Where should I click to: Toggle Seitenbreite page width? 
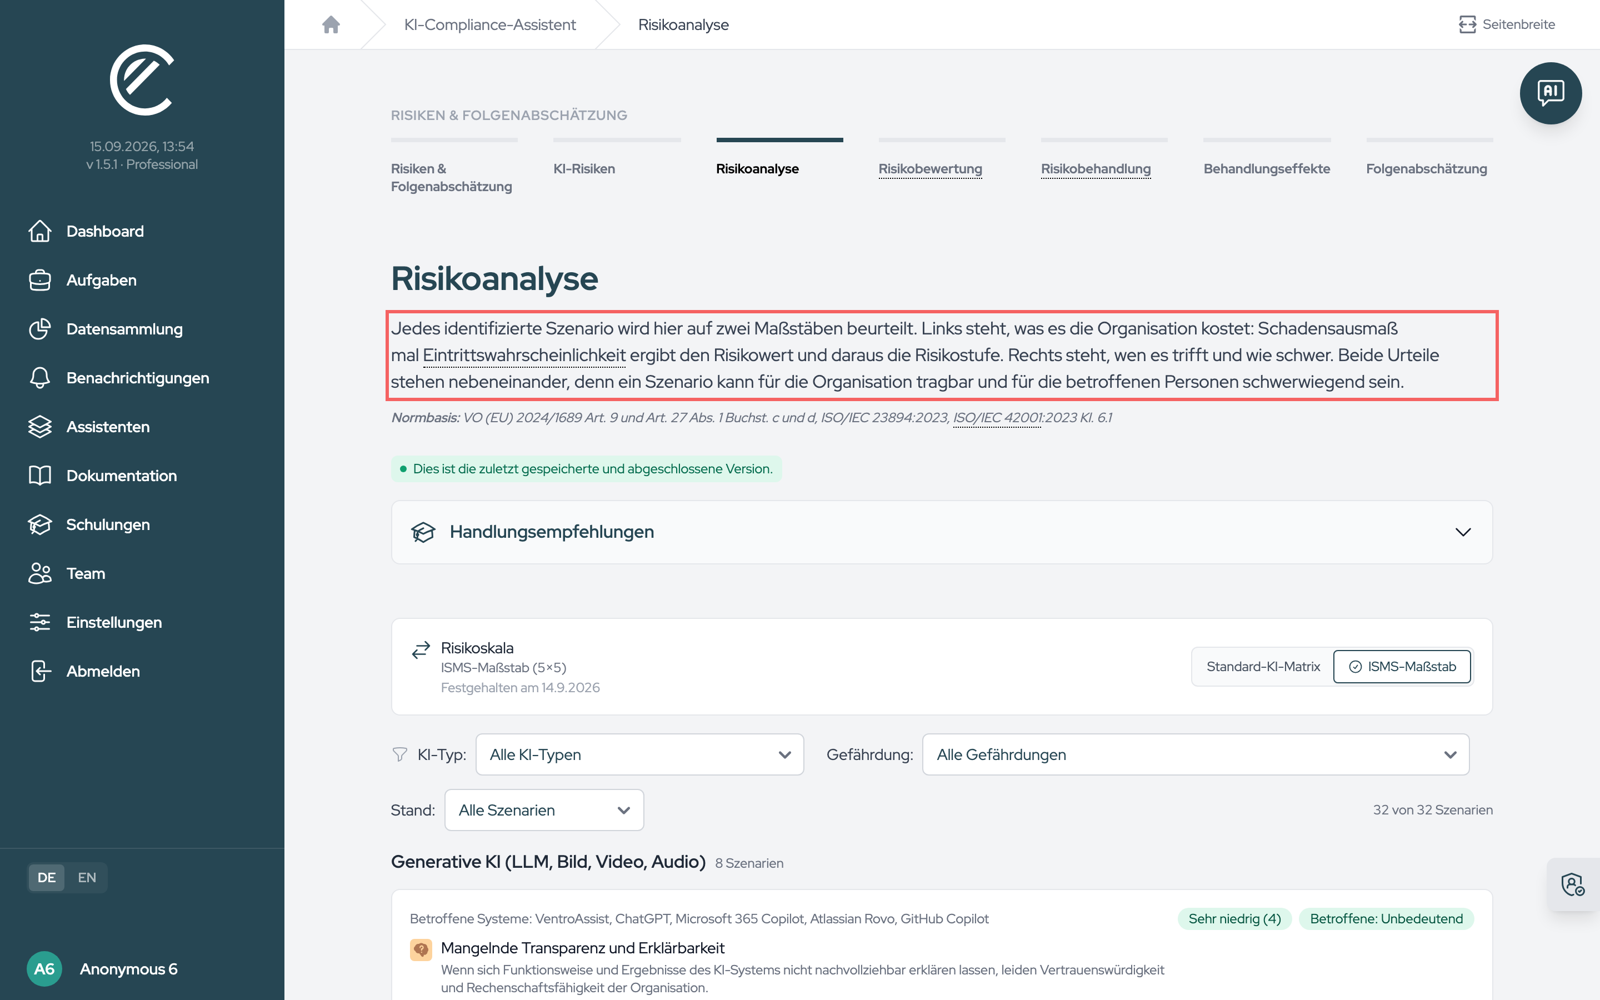pyautogui.click(x=1507, y=24)
